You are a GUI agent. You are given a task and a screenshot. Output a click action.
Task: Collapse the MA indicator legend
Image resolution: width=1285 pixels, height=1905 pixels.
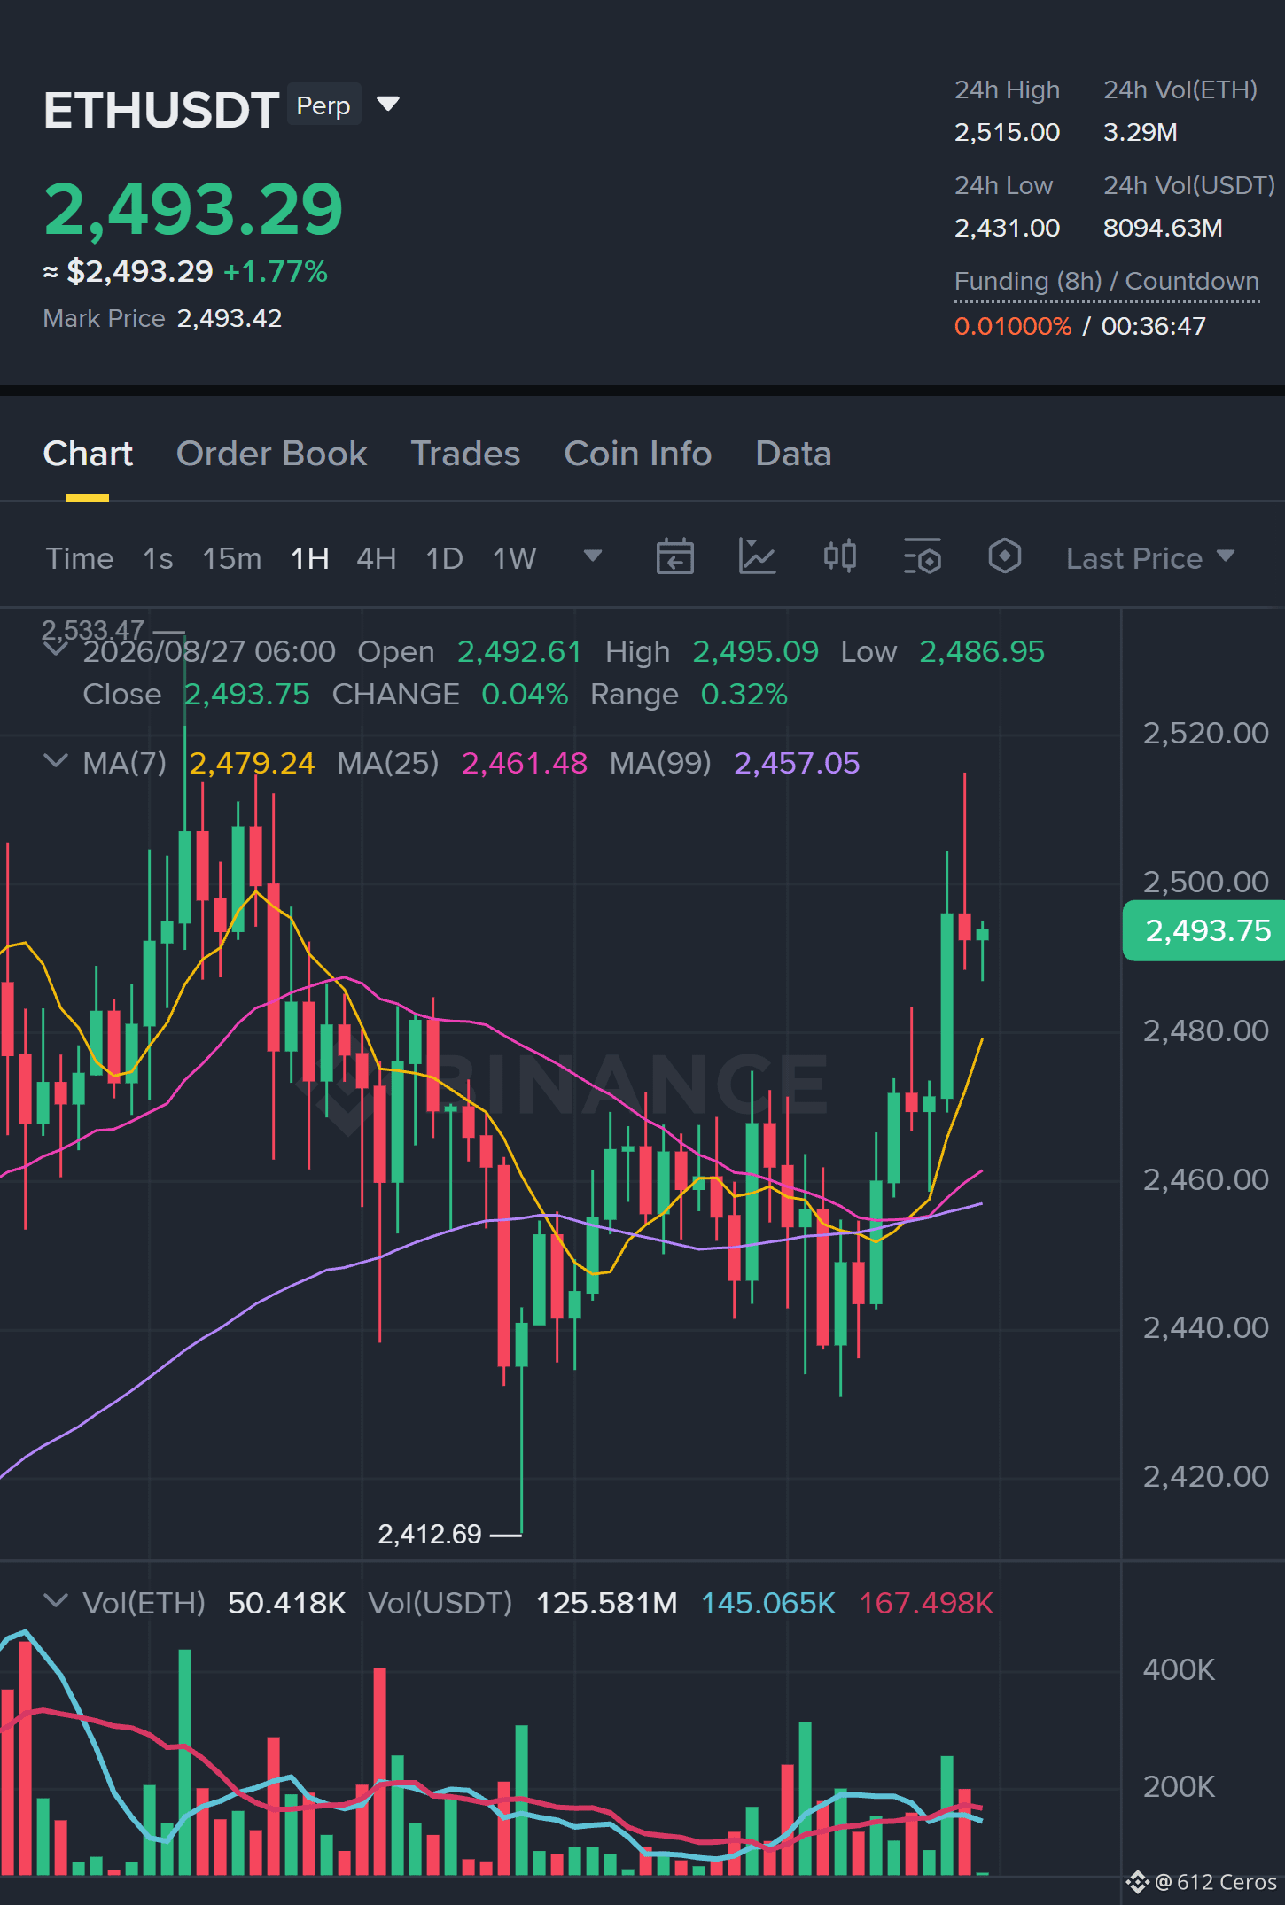(55, 761)
